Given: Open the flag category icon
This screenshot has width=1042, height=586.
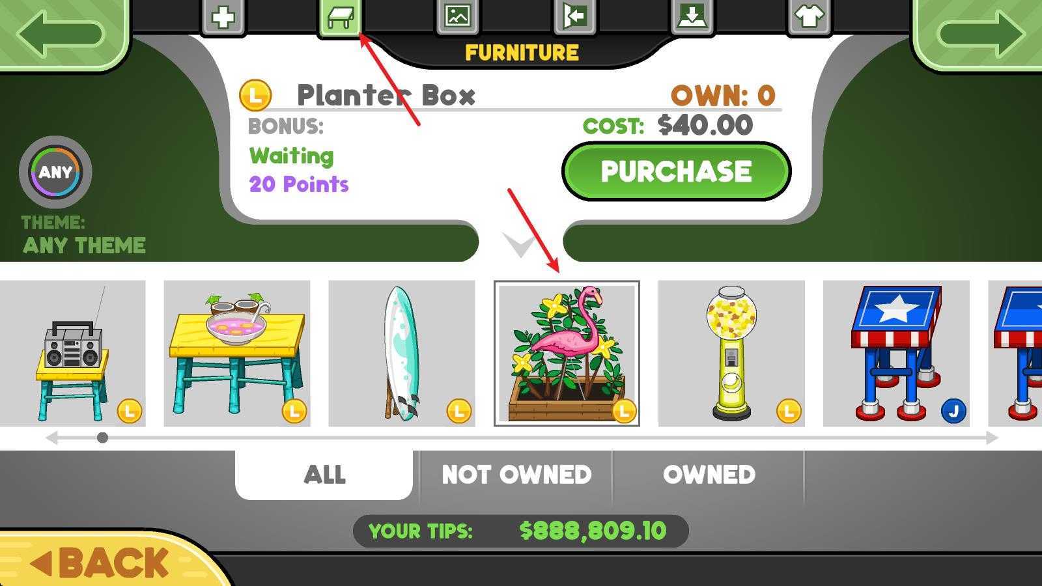Looking at the screenshot, I should 574,16.
